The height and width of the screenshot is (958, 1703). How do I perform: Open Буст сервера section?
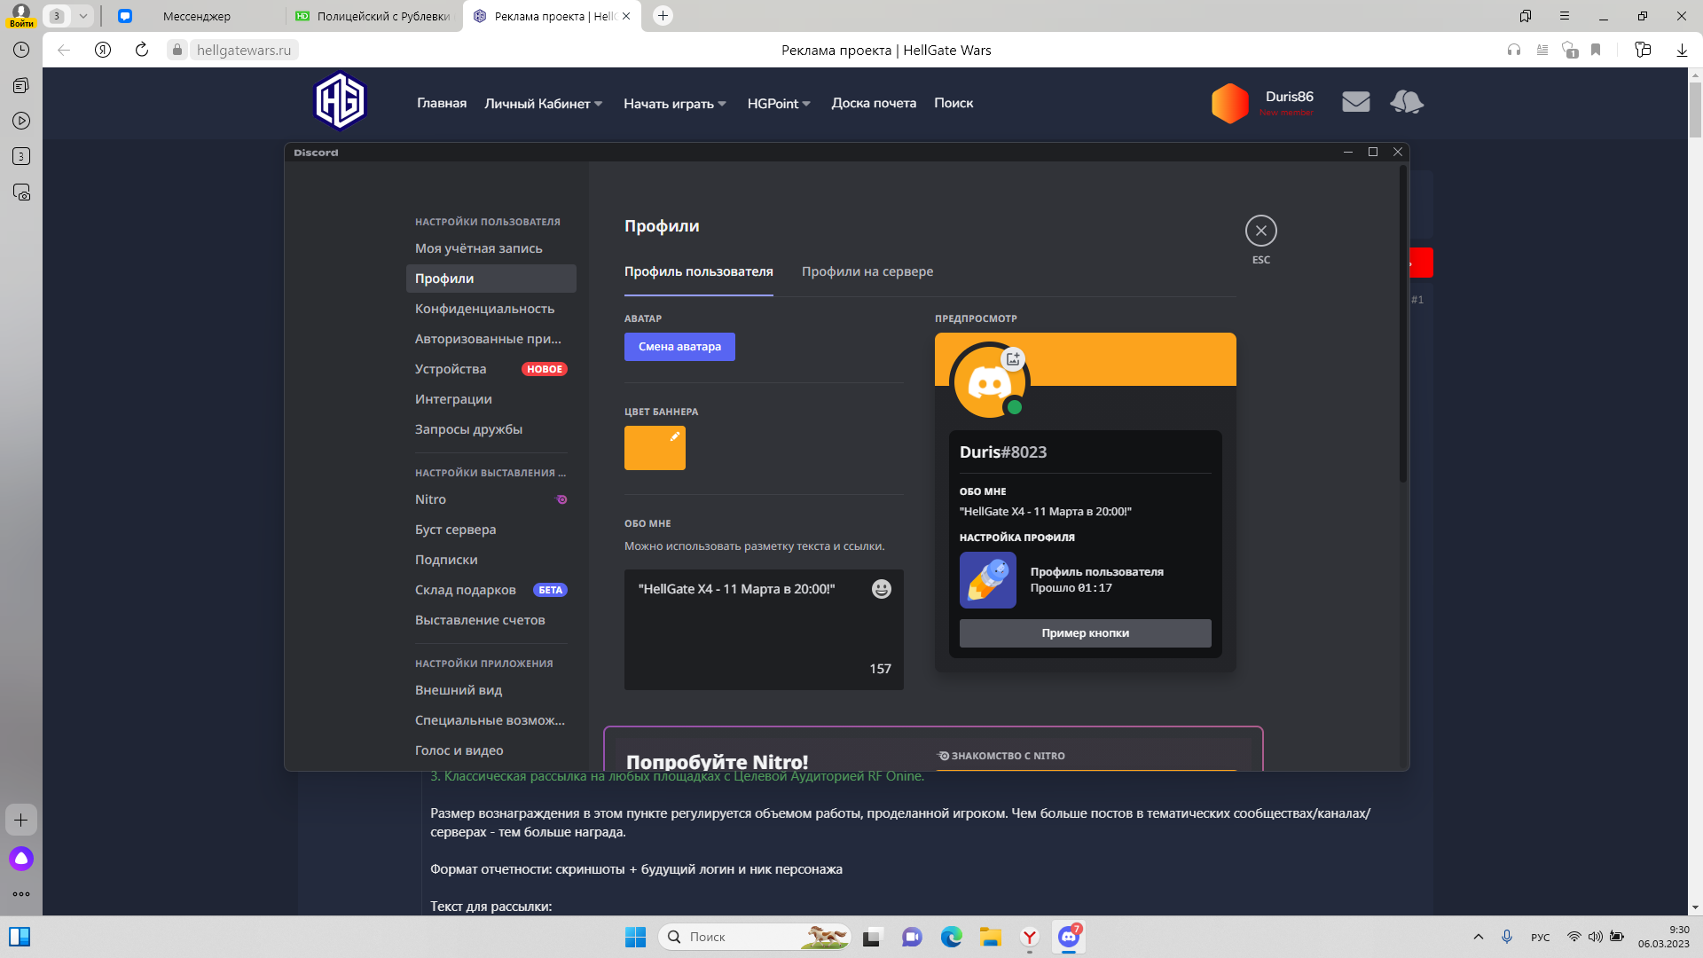(x=491, y=530)
